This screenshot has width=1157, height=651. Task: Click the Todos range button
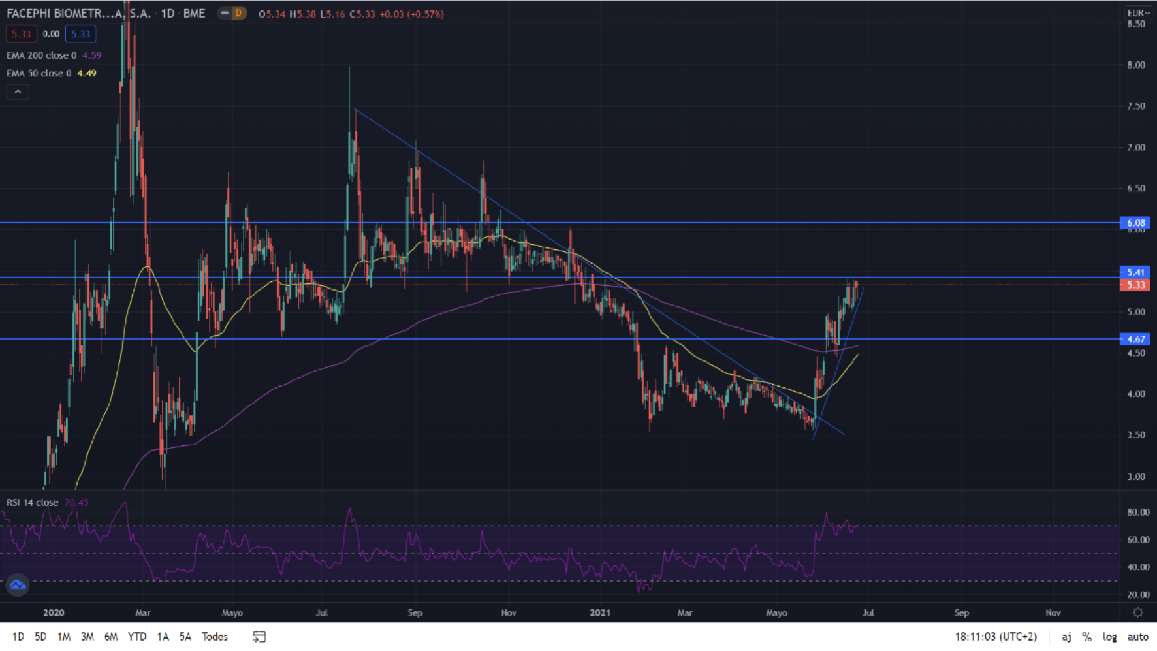(214, 637)
